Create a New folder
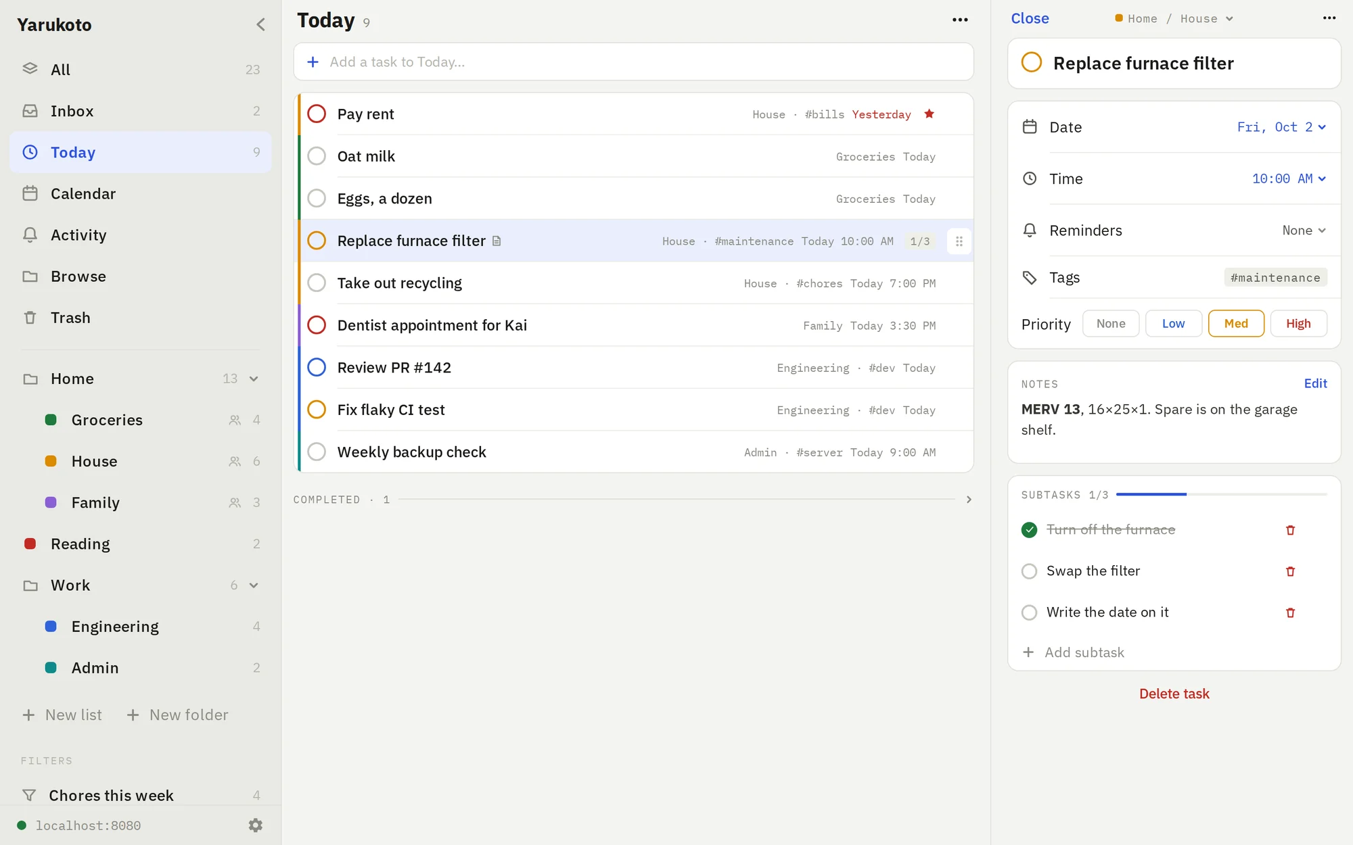 pyautogui.click(x=178, y=715)
